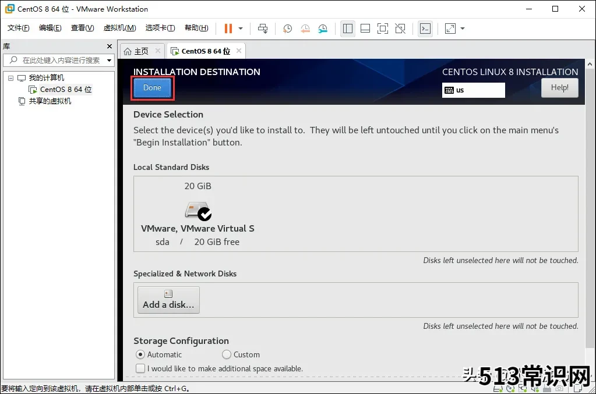This screenshot has width=596, height=394.
Task: Close the library panel
Action: [110, 47]
